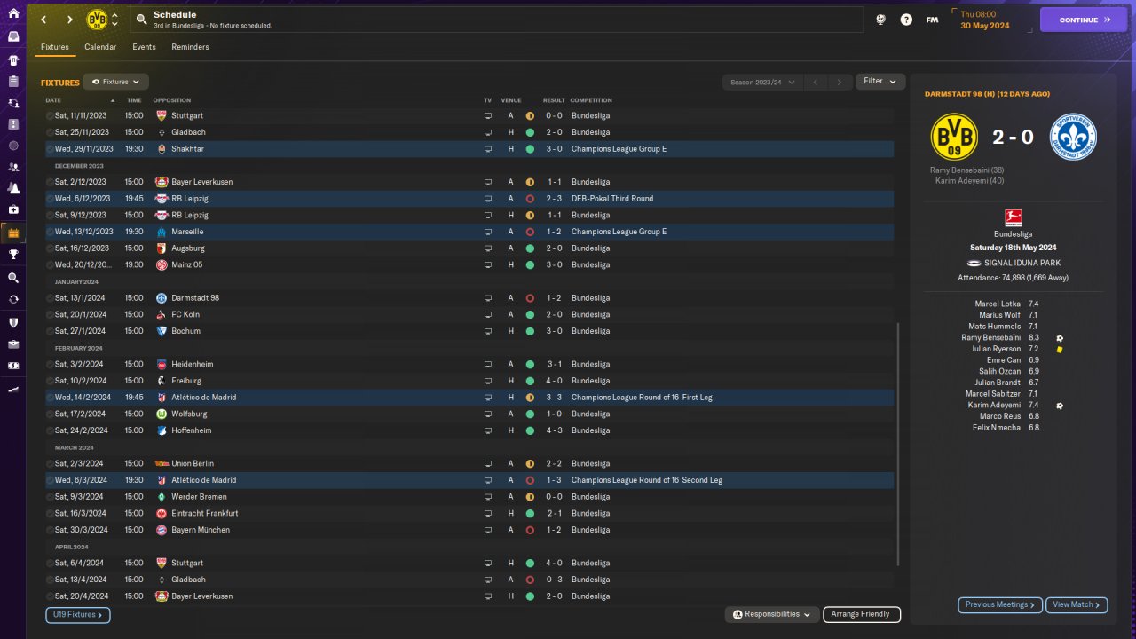Open the Development Centre graph sidebar icon

[x=13, y=389]
